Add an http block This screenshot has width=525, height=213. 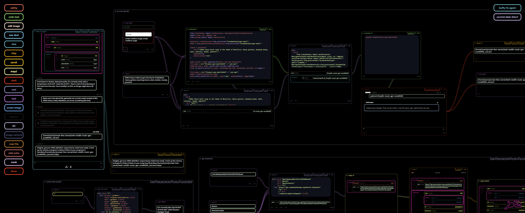coord(14,53)
